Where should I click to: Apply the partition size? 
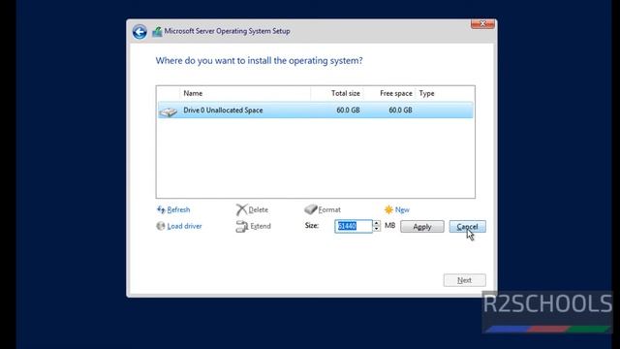click(422, 227)
